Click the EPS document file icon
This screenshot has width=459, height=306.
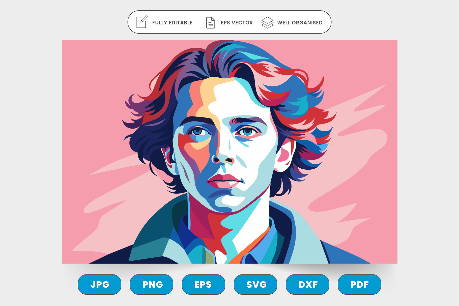pyautogui.click(x=211, y=23)
